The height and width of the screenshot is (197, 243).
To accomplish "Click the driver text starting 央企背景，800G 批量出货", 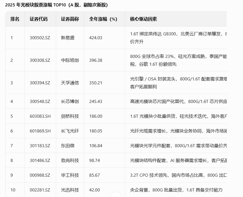I will 176,190.
